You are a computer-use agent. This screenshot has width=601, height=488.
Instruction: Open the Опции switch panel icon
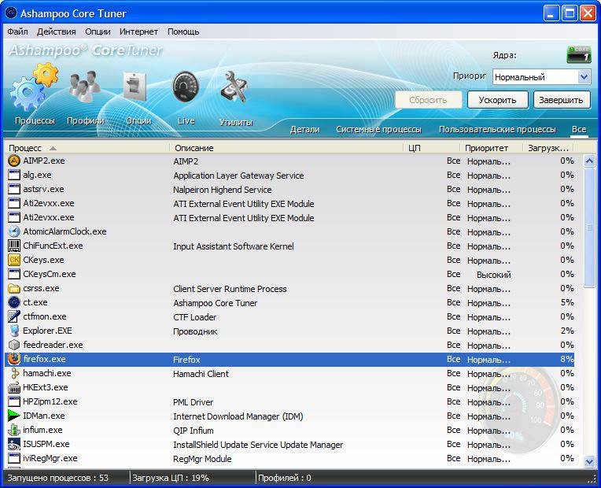click(x=135, y=86)
